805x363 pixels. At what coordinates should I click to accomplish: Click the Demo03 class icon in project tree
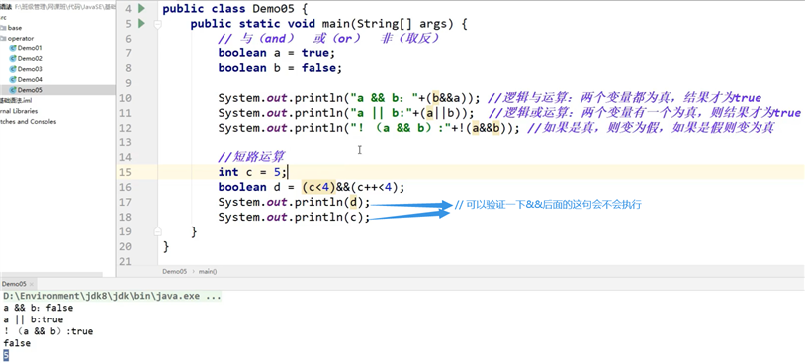13,69
